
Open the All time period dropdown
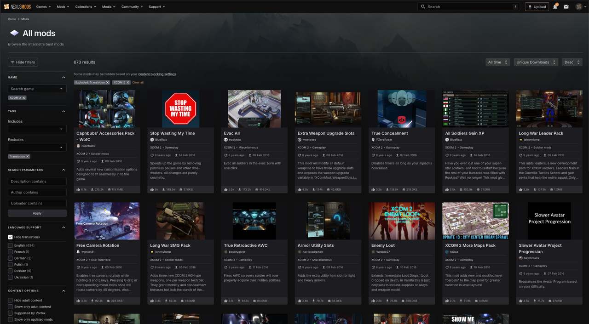point(497,62)
